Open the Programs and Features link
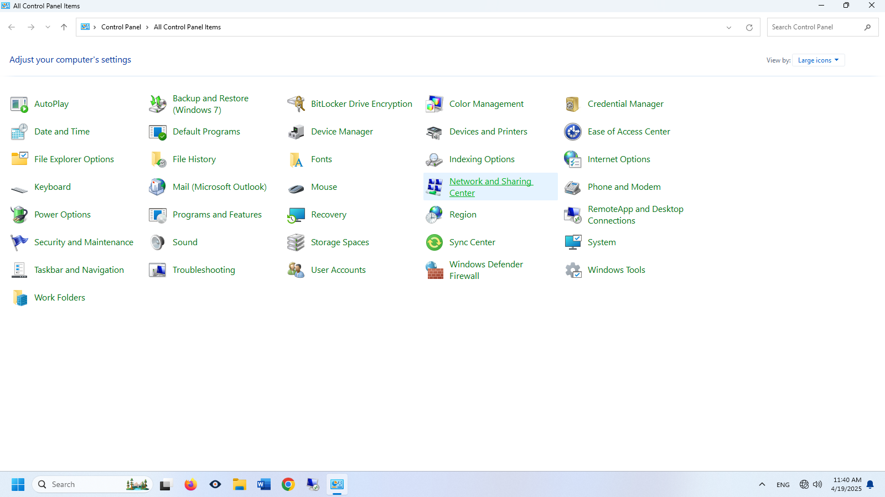 (217, 215)
